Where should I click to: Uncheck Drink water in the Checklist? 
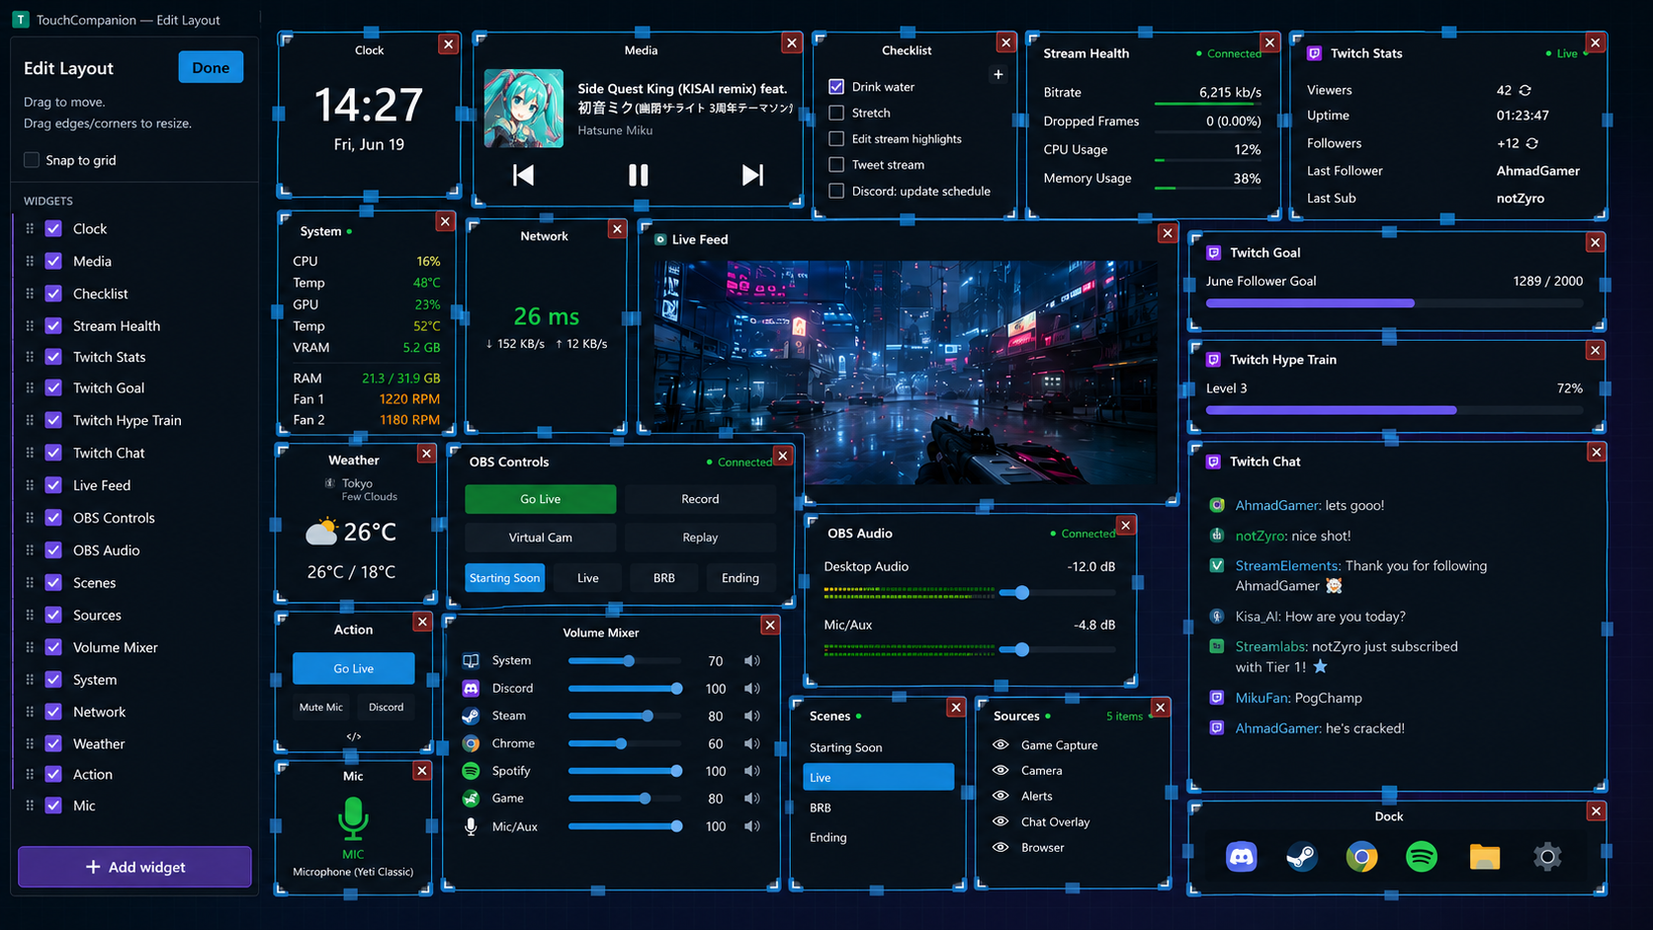(836, 87)
